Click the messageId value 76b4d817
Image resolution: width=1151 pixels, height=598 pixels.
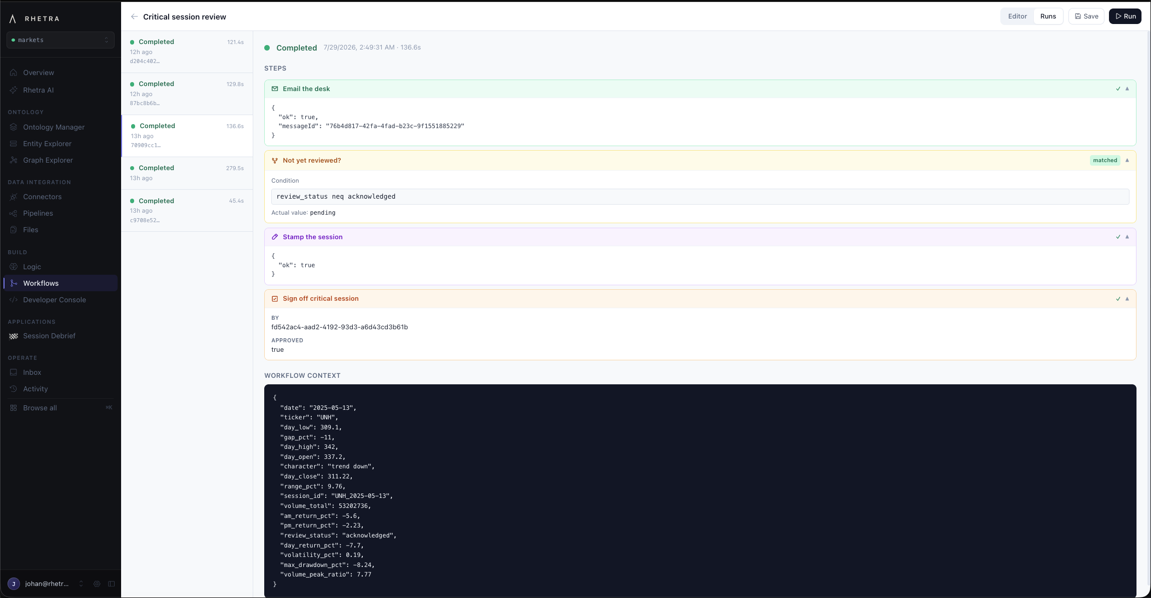click(395, 126)
